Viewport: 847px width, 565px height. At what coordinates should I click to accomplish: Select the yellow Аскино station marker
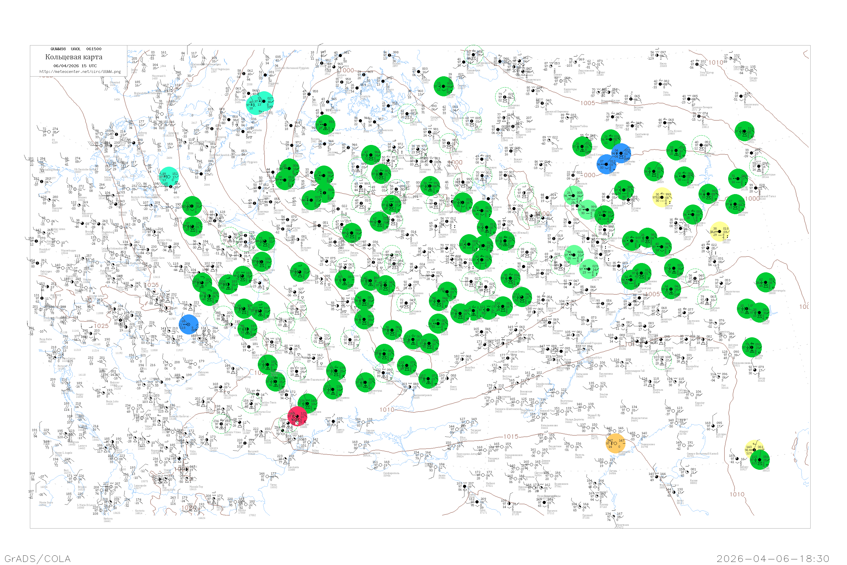pos(719,231)
